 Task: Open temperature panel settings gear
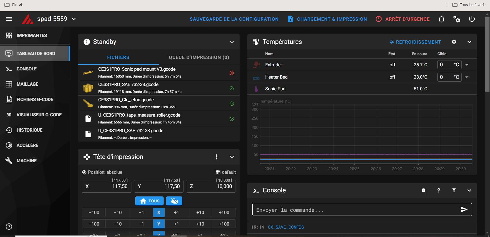[x=454, y=42]
